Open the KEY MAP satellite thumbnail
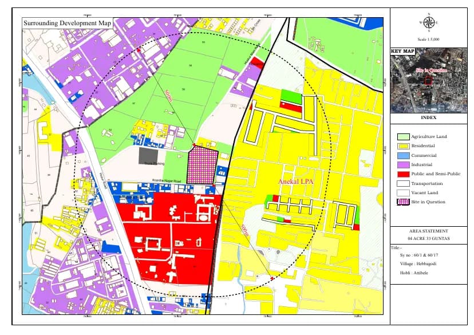The image size is (474, 335). point(429,80)
